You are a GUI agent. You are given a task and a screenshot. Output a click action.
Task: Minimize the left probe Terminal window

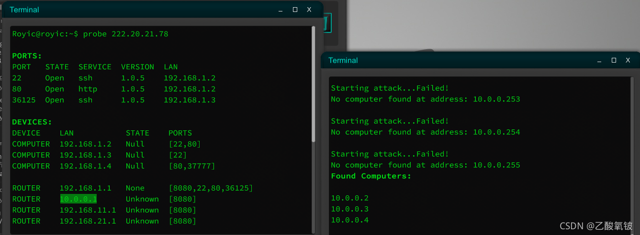click(x=281, y=10)
